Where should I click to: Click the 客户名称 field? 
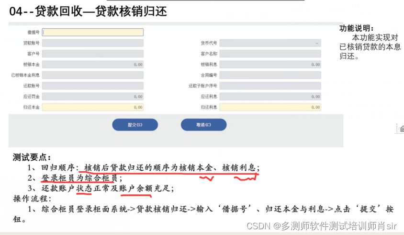pos(270,54)
